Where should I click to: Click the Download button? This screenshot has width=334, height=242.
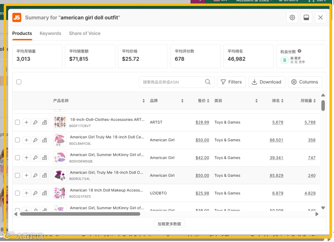[x=267, y=82]
